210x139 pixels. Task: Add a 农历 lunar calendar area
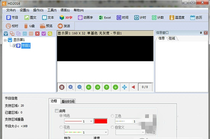coord(196,18)
